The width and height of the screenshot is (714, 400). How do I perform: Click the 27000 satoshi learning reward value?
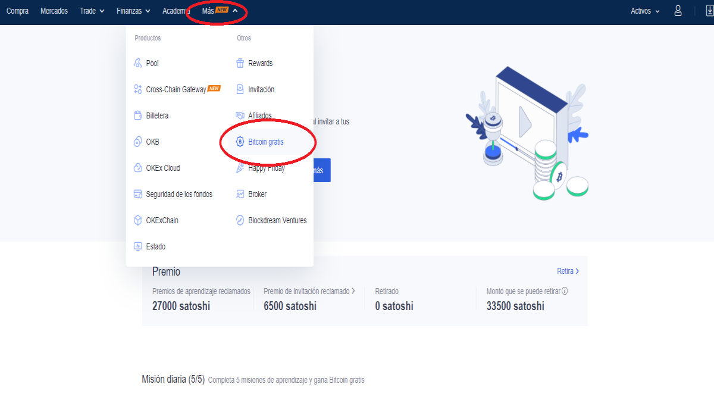click(x=181, y=306)
